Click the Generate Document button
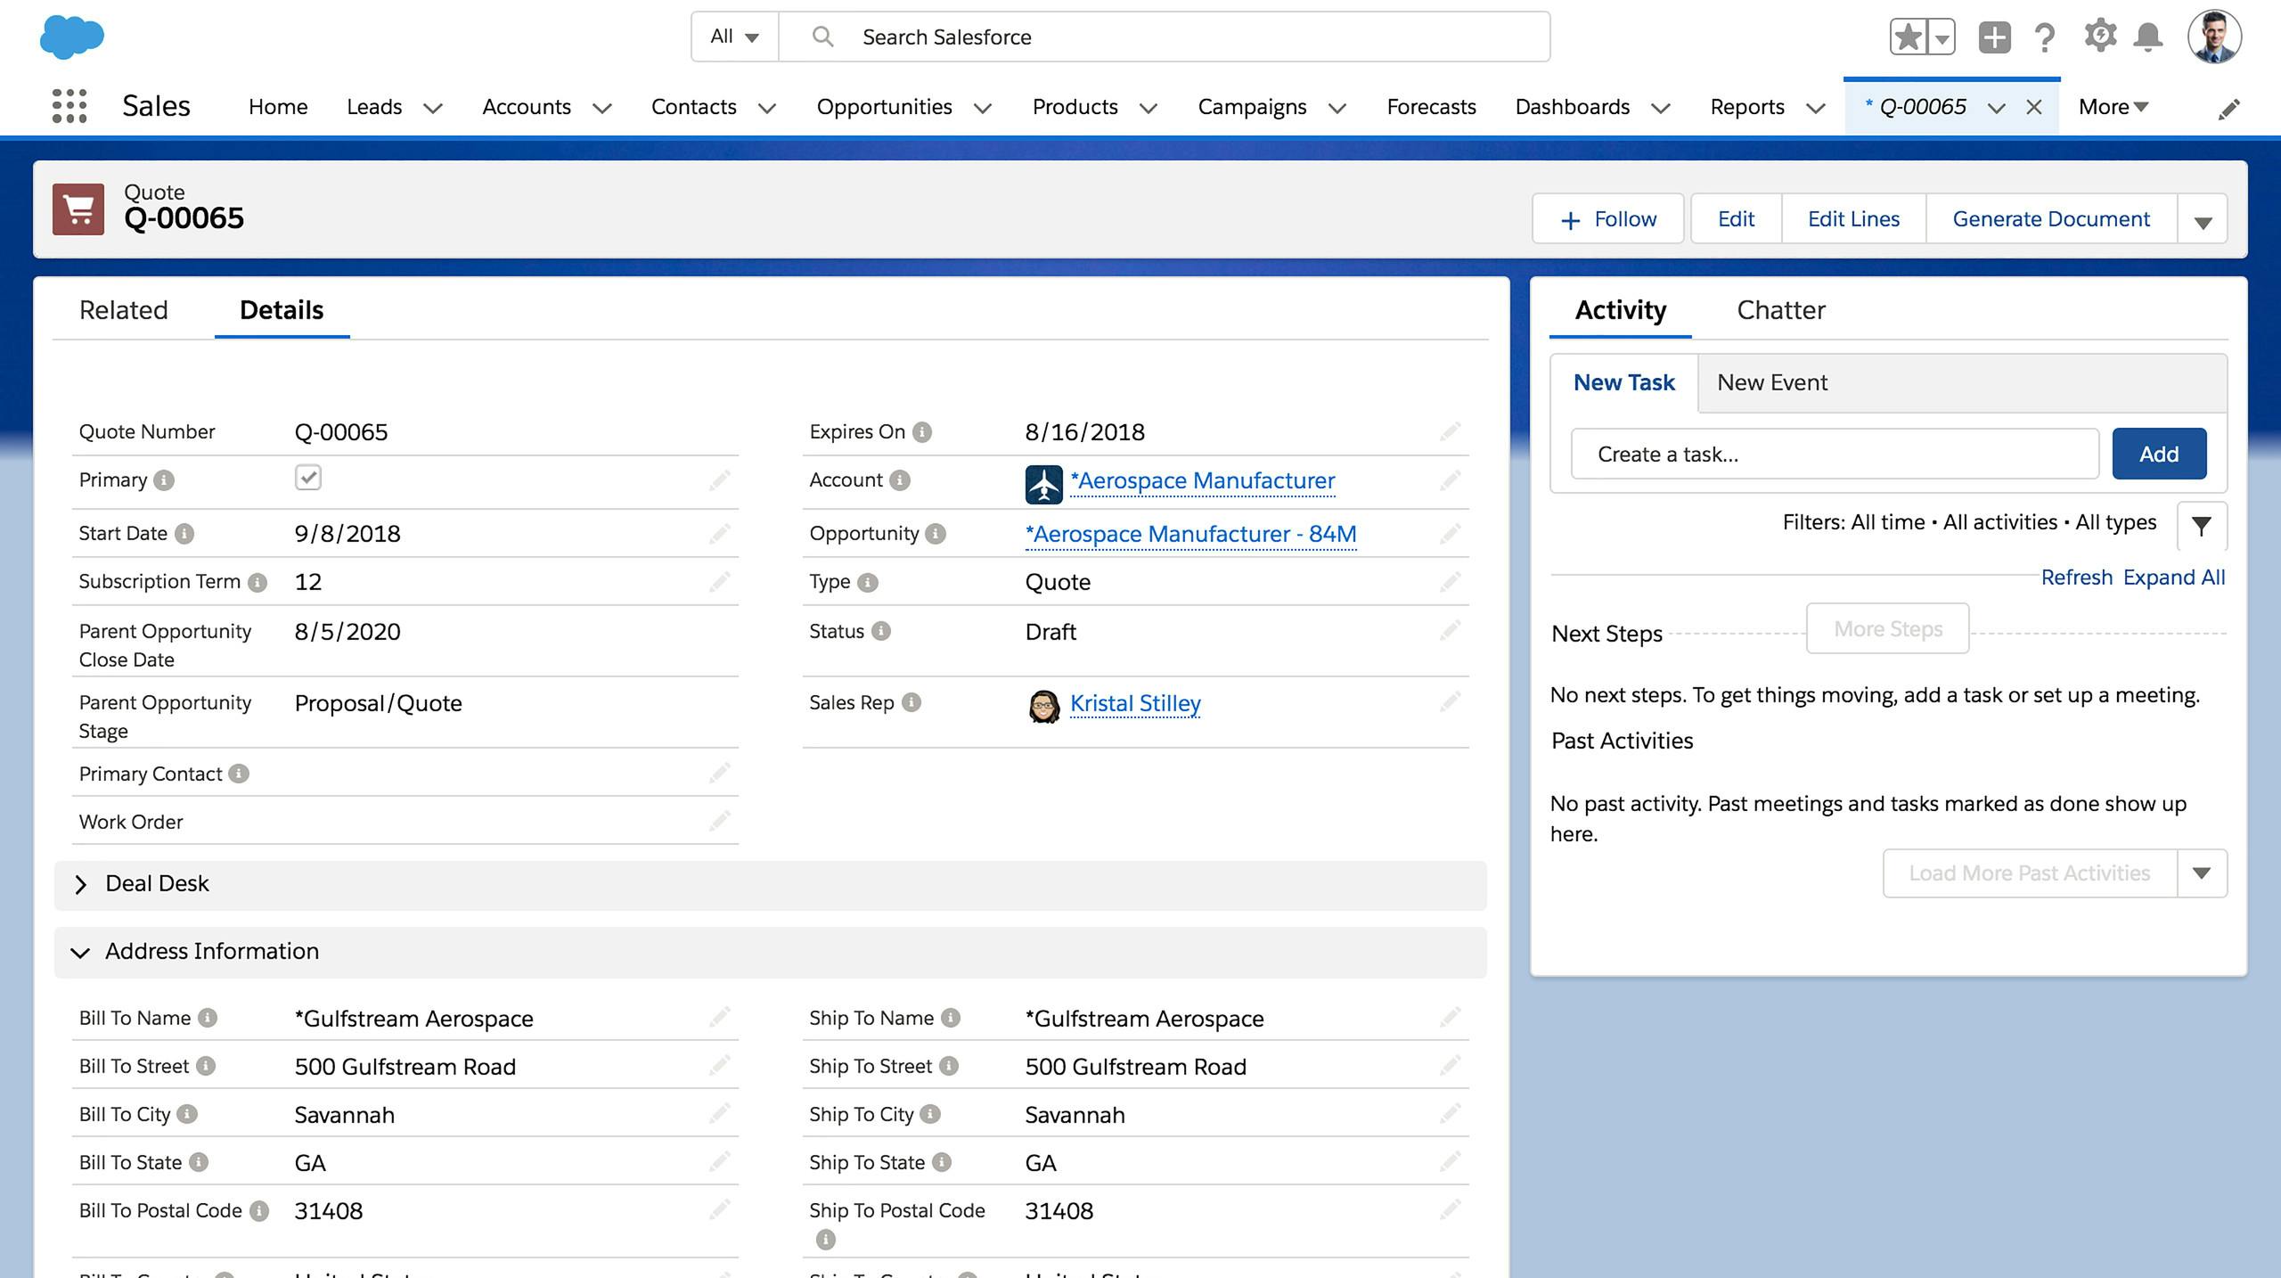Screen dimensions: 2281x1278 coord(2051,219)
